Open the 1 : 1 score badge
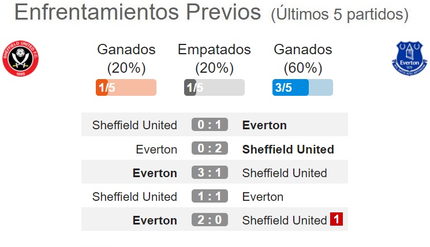 coord(210,196)
